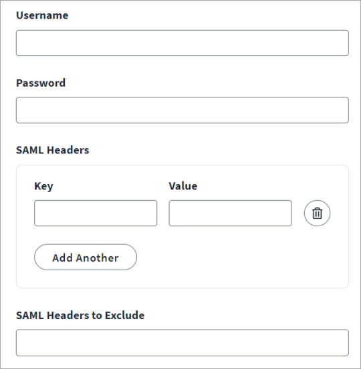Click into the Value input field

click(230, 214)
